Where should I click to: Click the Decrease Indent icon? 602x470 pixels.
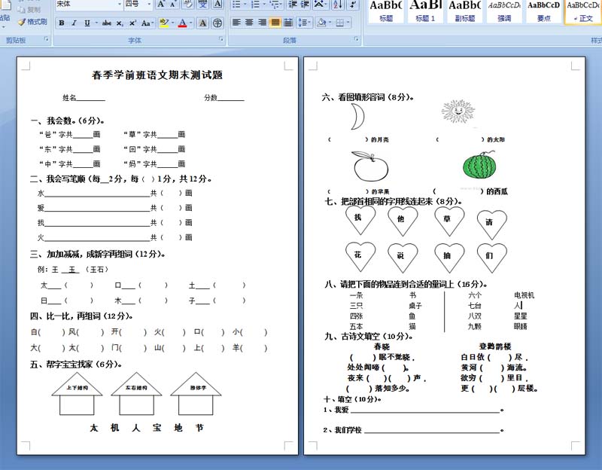click(293, 5)
